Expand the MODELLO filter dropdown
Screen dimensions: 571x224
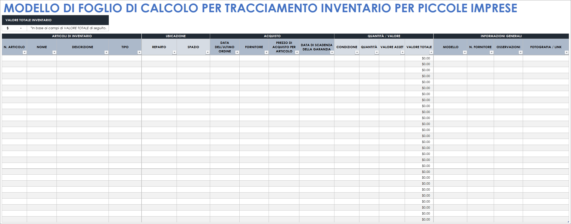tap(465, 52)
